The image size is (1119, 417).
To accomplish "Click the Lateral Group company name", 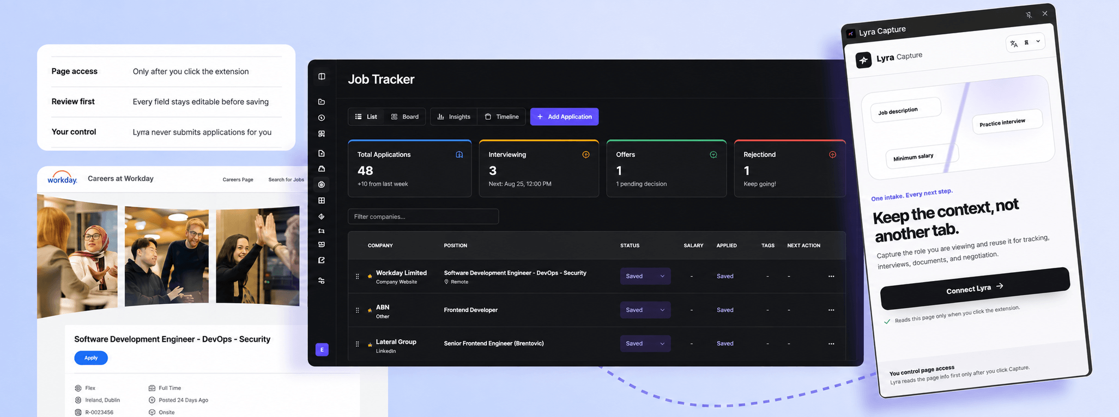I will pos(396,342).
